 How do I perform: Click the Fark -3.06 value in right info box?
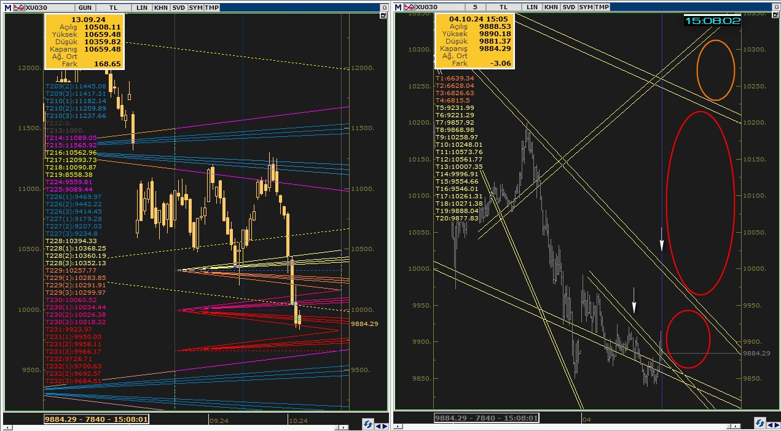[x=501, y=63]
